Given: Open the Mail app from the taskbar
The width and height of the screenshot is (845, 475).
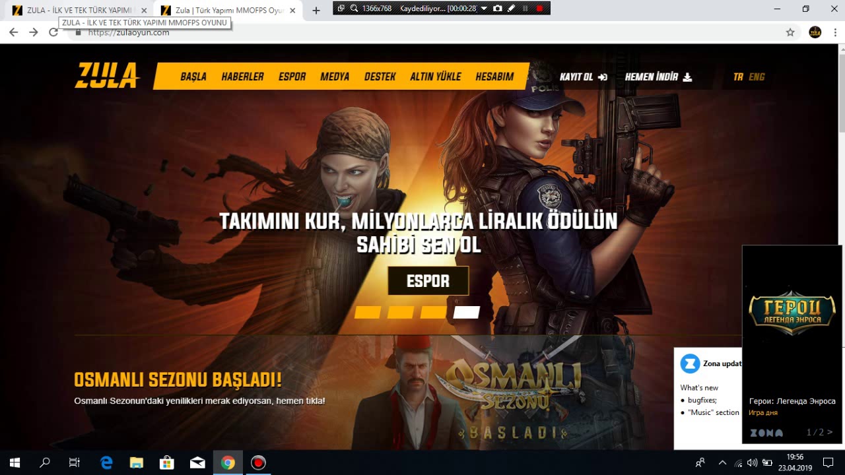Looking at the screenshot, I should point(197,462).
